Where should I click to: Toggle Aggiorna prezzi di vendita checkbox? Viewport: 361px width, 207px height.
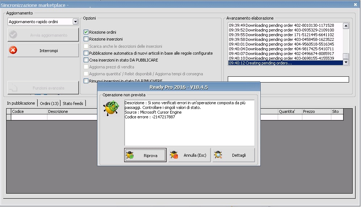pyautogui.click(x=86, y=67)
